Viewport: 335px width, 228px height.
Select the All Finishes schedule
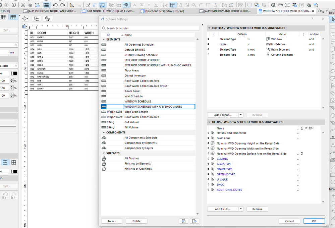click(x=131, y=158)
